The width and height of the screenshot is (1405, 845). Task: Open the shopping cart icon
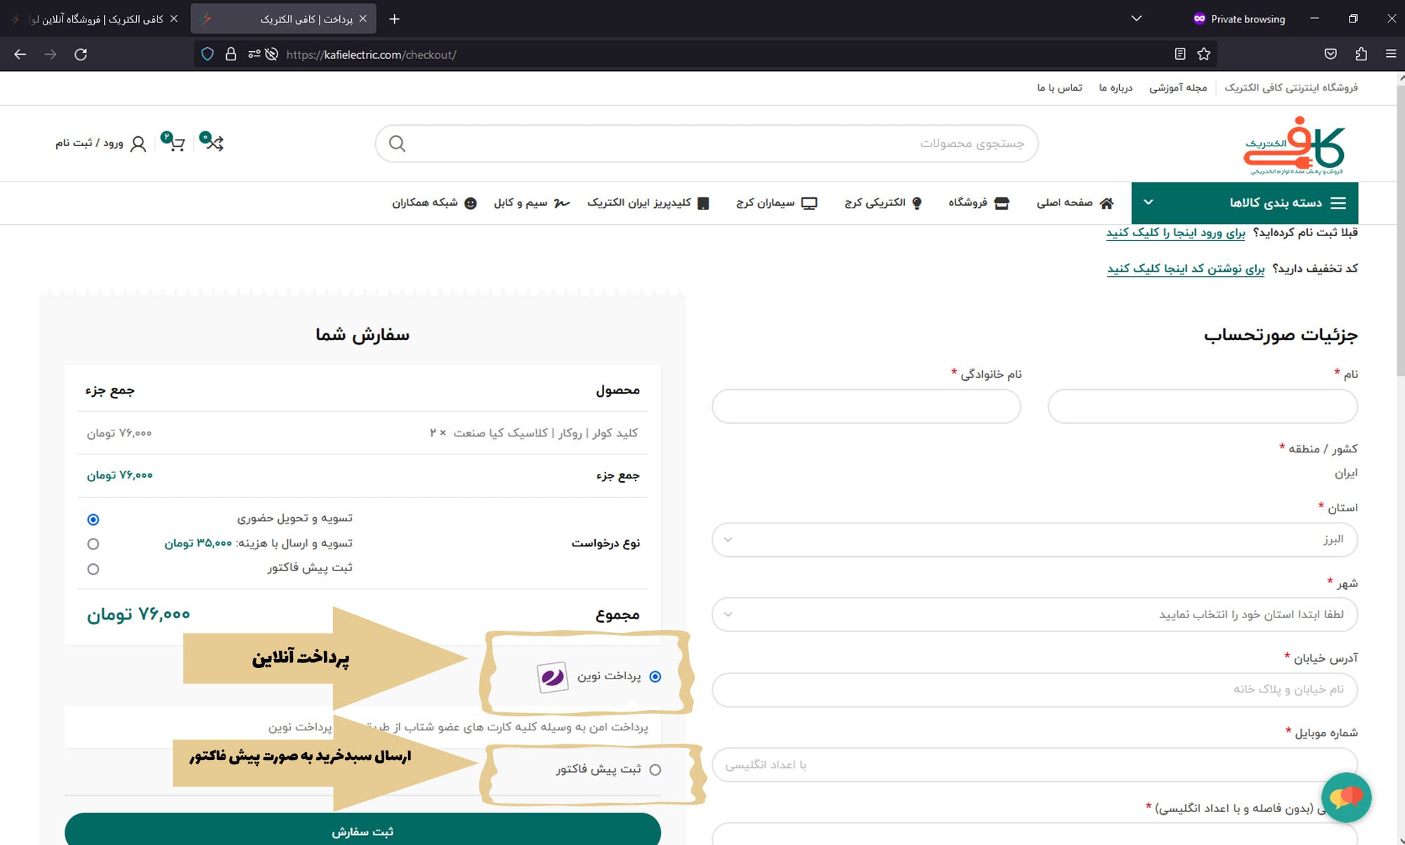[x=173, y=141]
